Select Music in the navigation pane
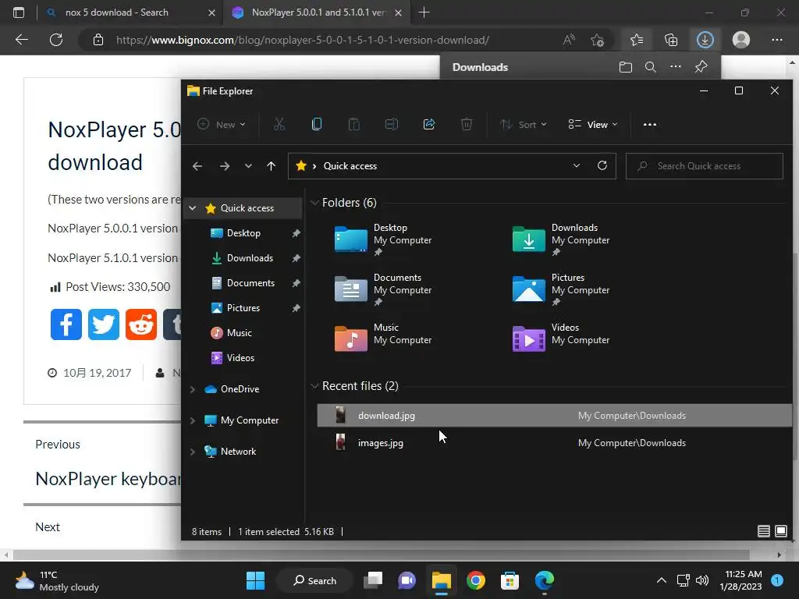 [239, 332]
